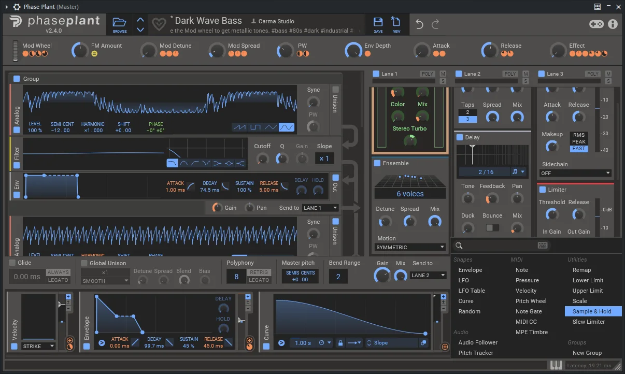The height and width of the screenshot is (374, 625).
Task: Toggle the Ensemble effect enable box
Action: pos(377,163)
